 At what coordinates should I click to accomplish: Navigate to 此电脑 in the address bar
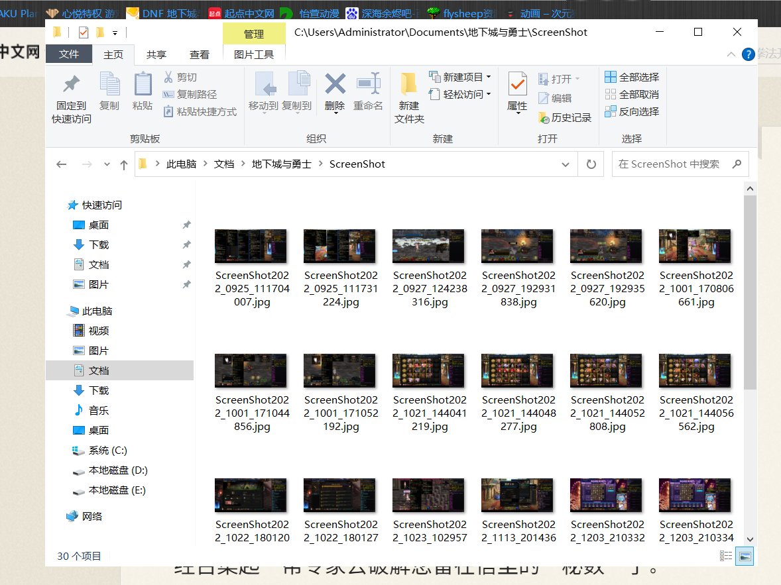(x=181, y=164)
